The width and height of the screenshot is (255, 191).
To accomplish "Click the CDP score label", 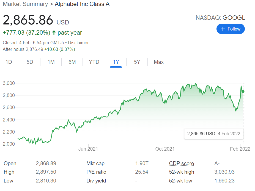I will (x=181, y=164).
